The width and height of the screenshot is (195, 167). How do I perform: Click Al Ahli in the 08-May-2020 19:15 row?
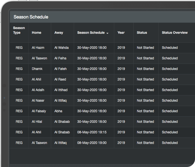pyautogui.click(x=37, y=132)
